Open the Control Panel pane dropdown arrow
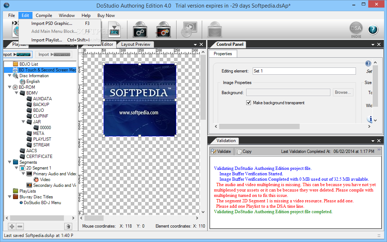 pos(373,45)
